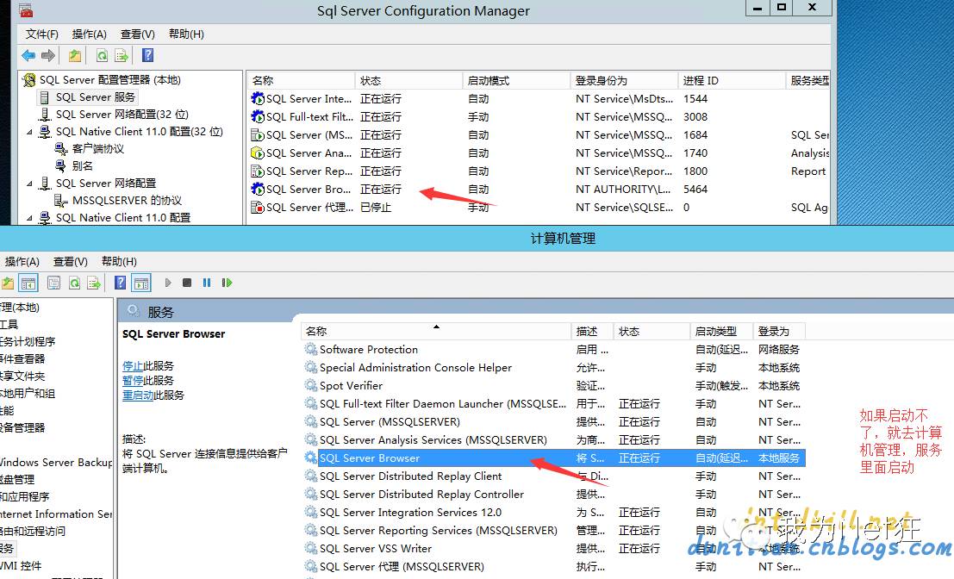Sort services by 描述 column header
Image resolution: width=954 pixels, height=579 pixels.
(593, 332)
